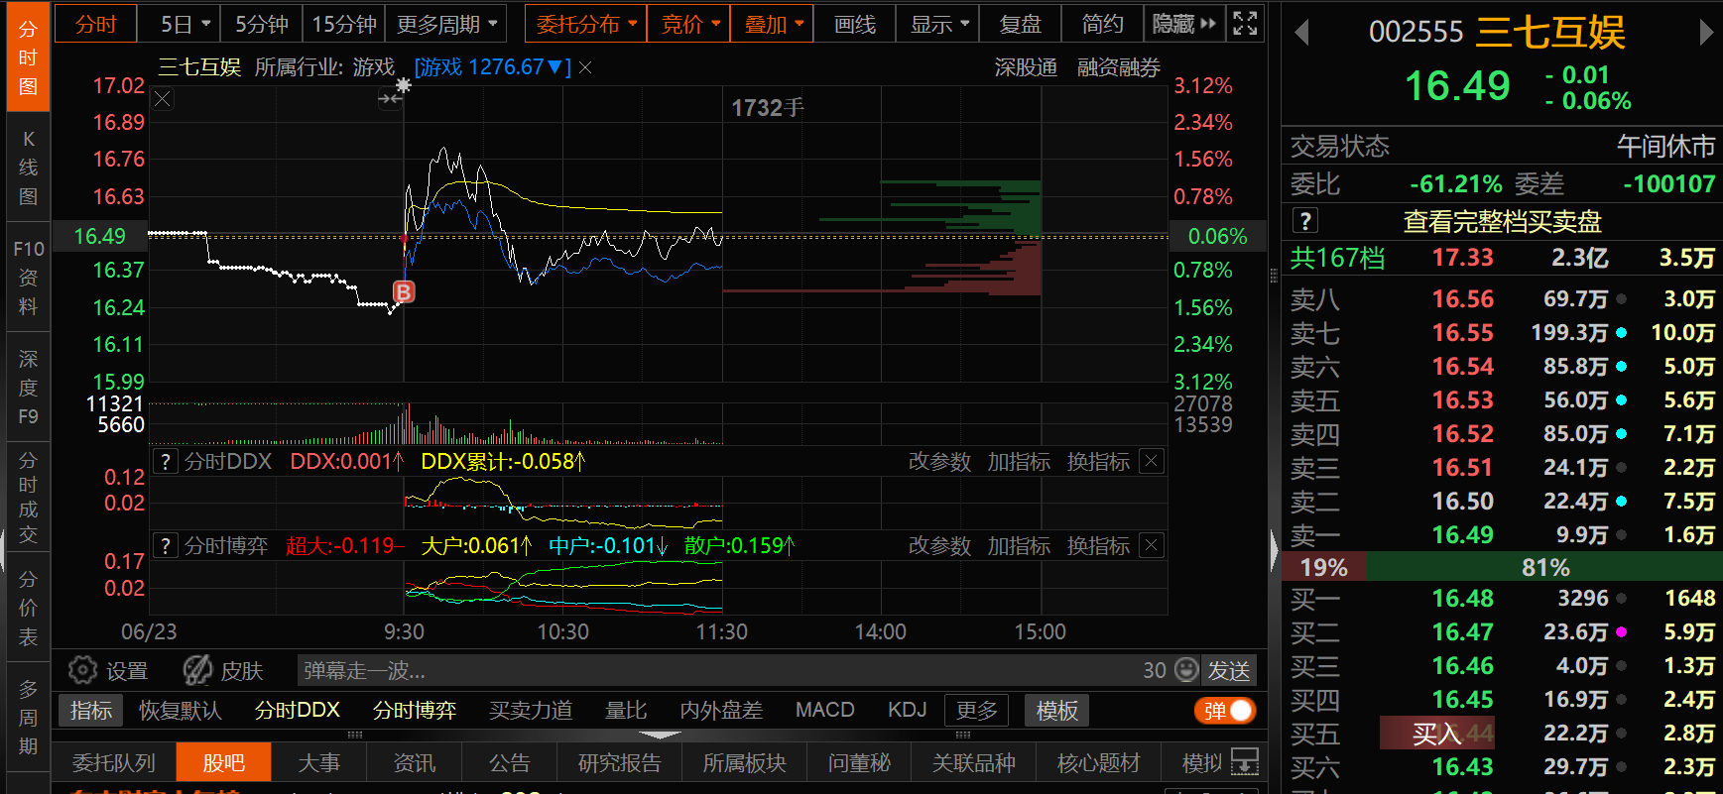Open 叠加 overlay dropdown

(773, 24)
